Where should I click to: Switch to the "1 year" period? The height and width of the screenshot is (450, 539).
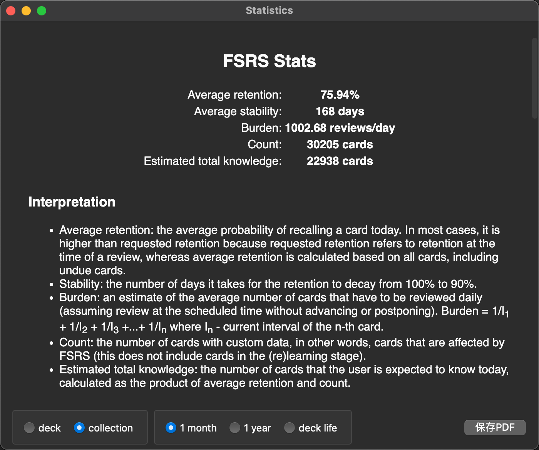pyautogui.click(x=235, y=428)
